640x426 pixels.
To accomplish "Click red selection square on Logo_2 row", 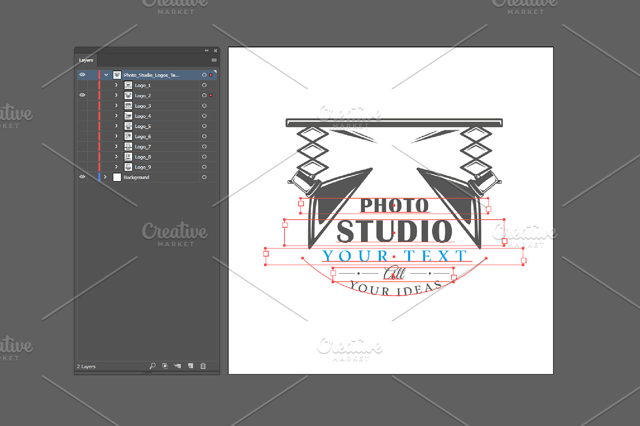I will click(211, 95).
